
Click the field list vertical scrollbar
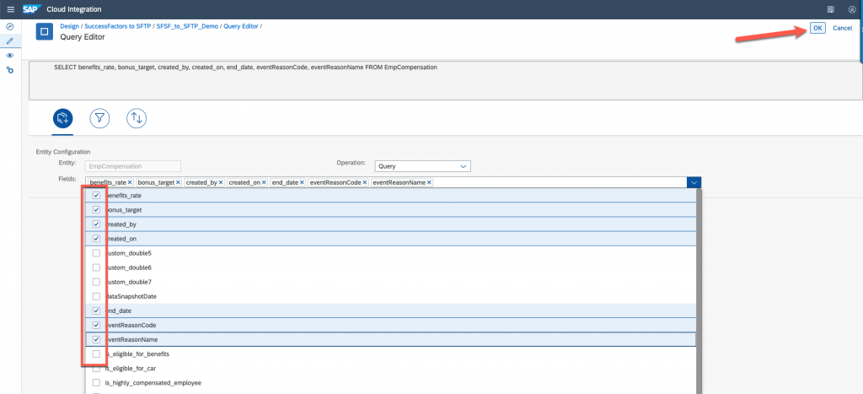pos(700,292)
